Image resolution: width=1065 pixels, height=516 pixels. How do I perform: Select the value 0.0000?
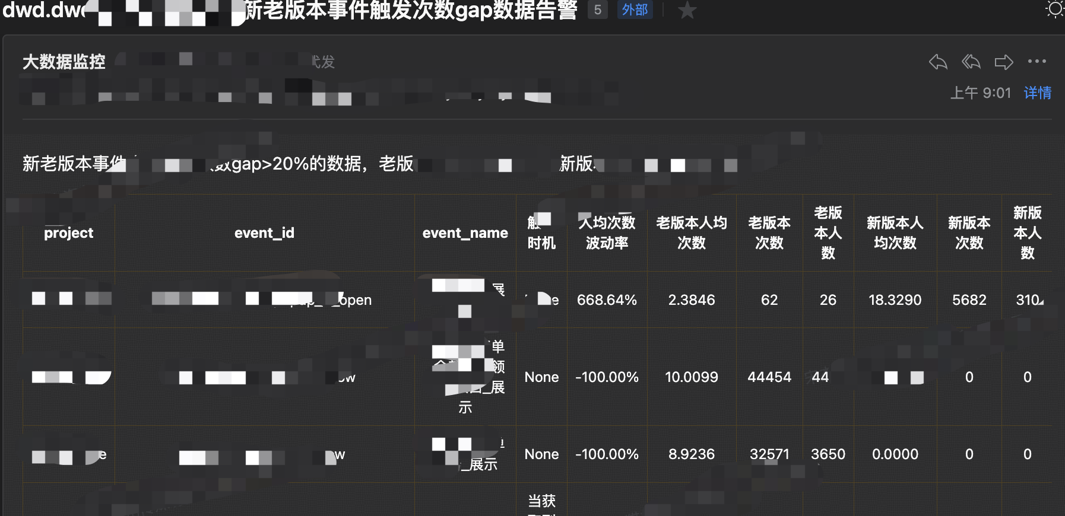(895, 454)
